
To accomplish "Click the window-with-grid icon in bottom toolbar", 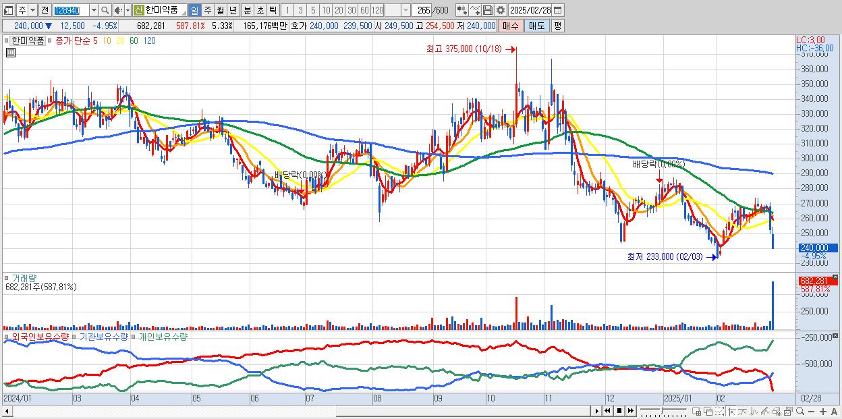I will click(696, 411).
